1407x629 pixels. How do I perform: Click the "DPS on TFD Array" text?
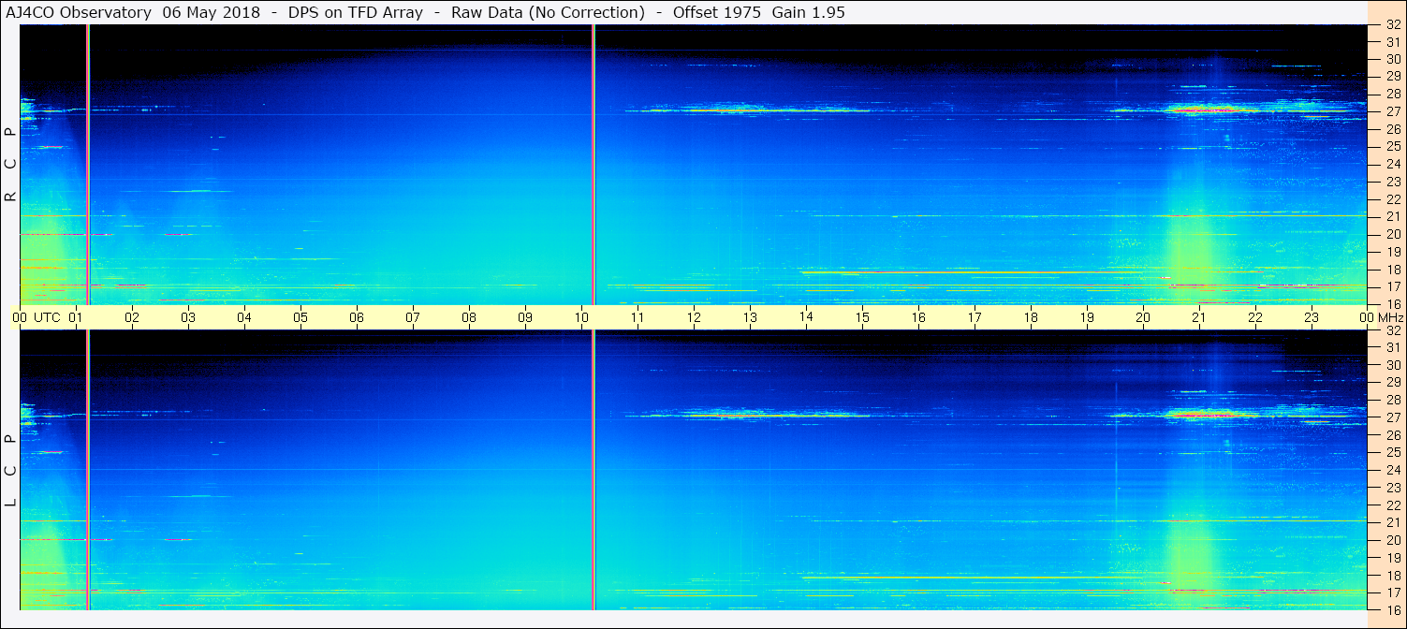[357, 12]
